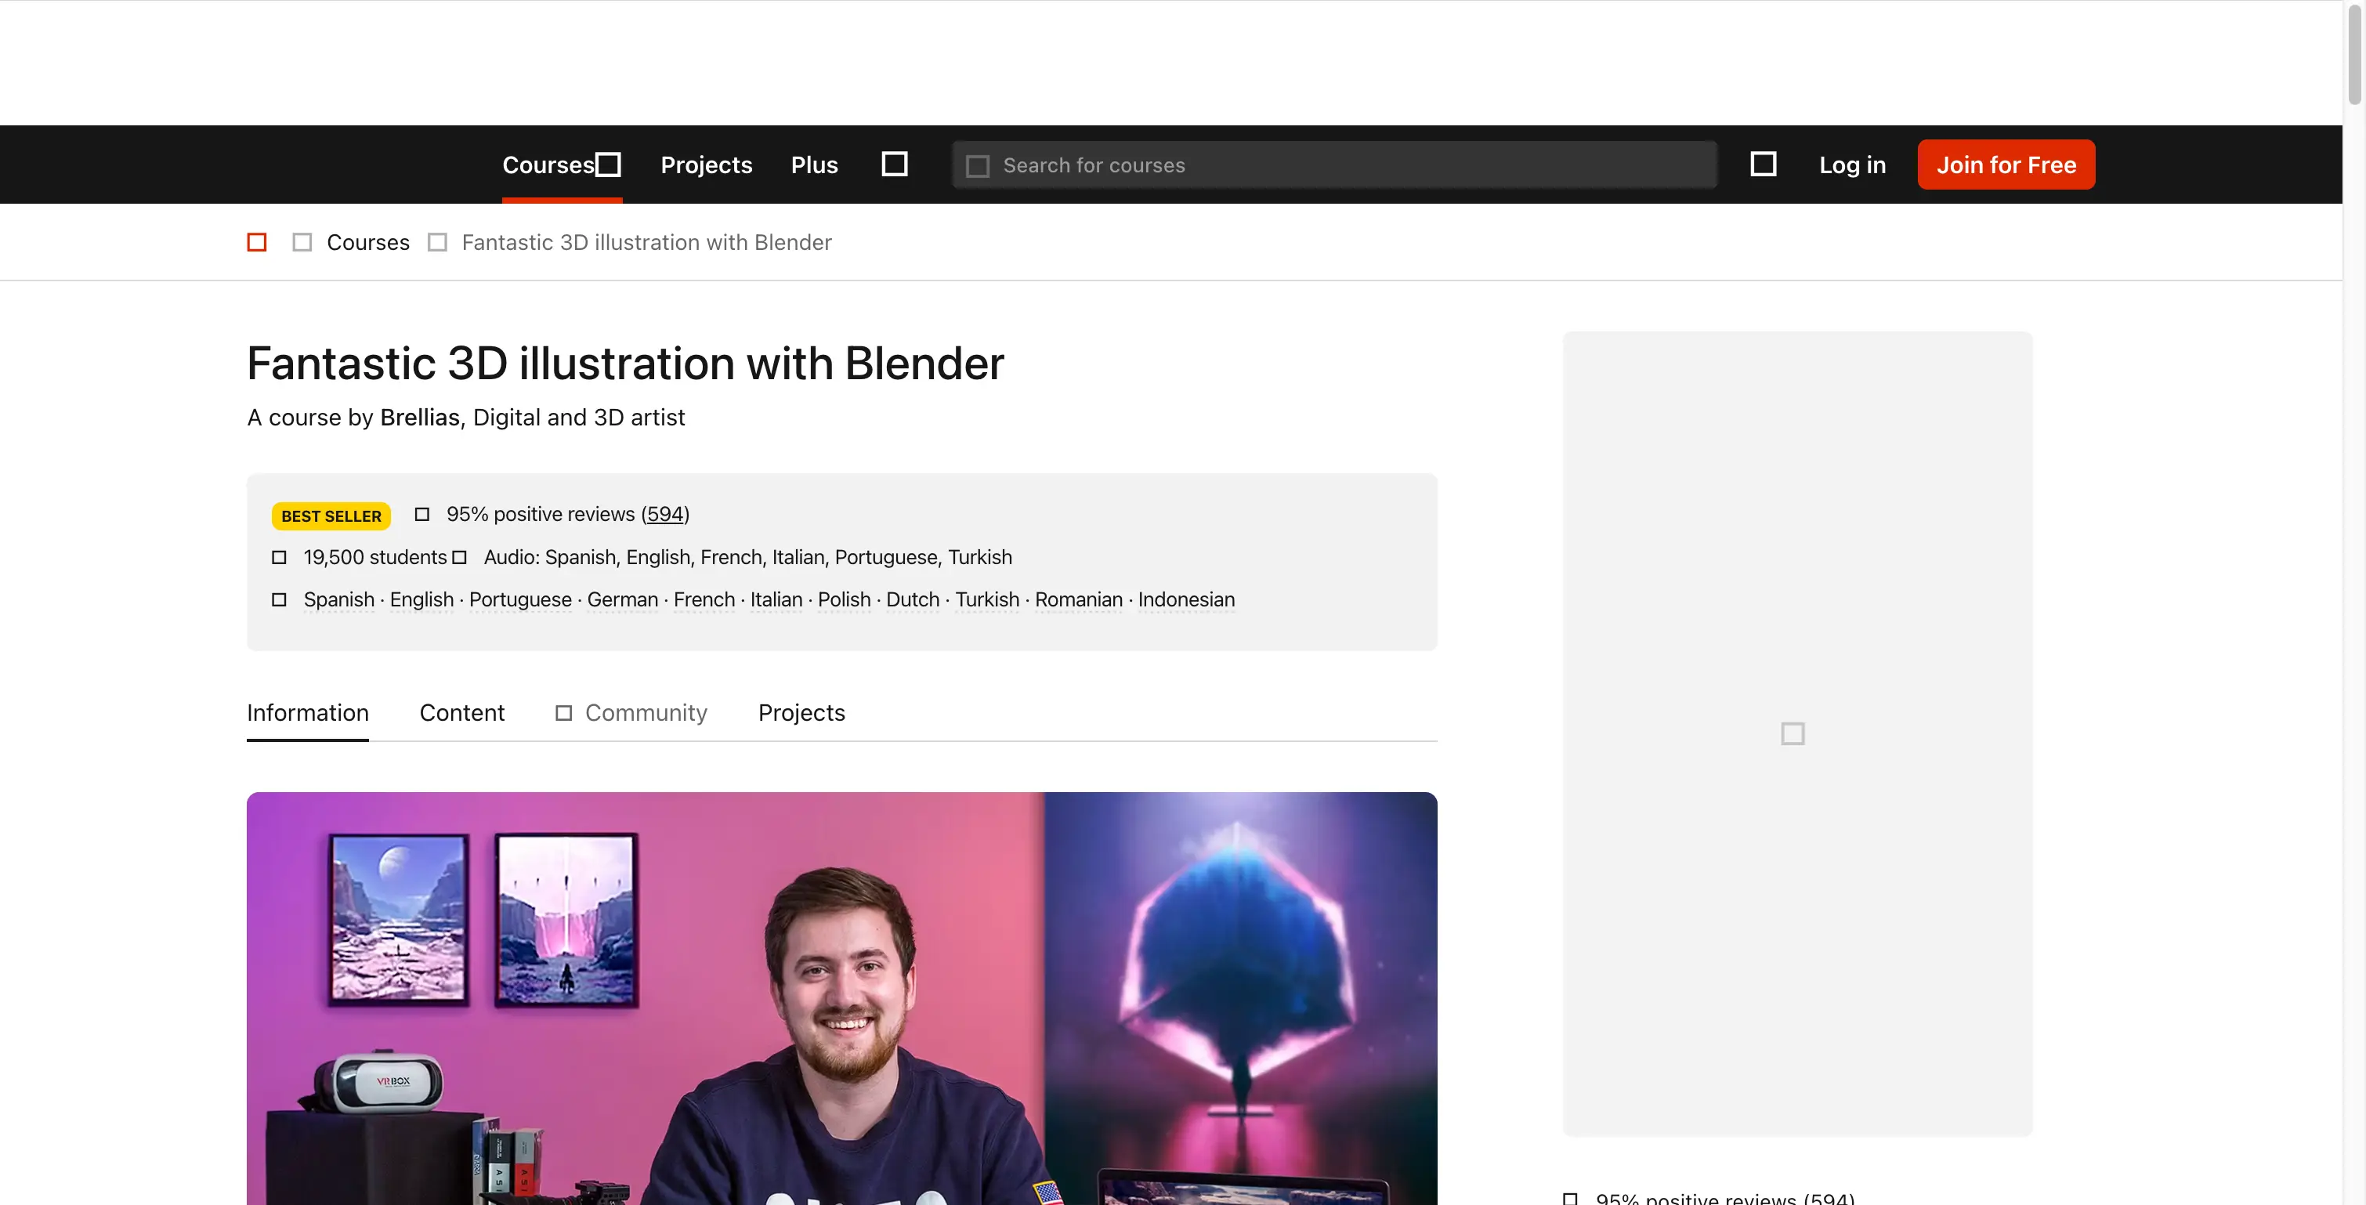Open the Brellias instructor profile link
2366x1205 pixels.
click(420, 417)
